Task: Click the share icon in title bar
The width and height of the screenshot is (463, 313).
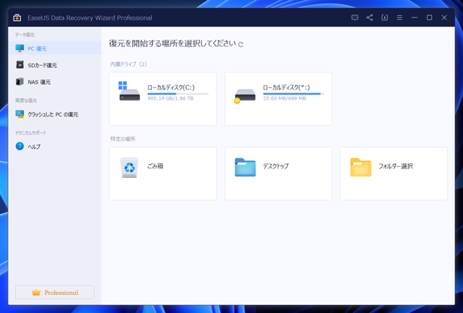Action: point(370,17)
